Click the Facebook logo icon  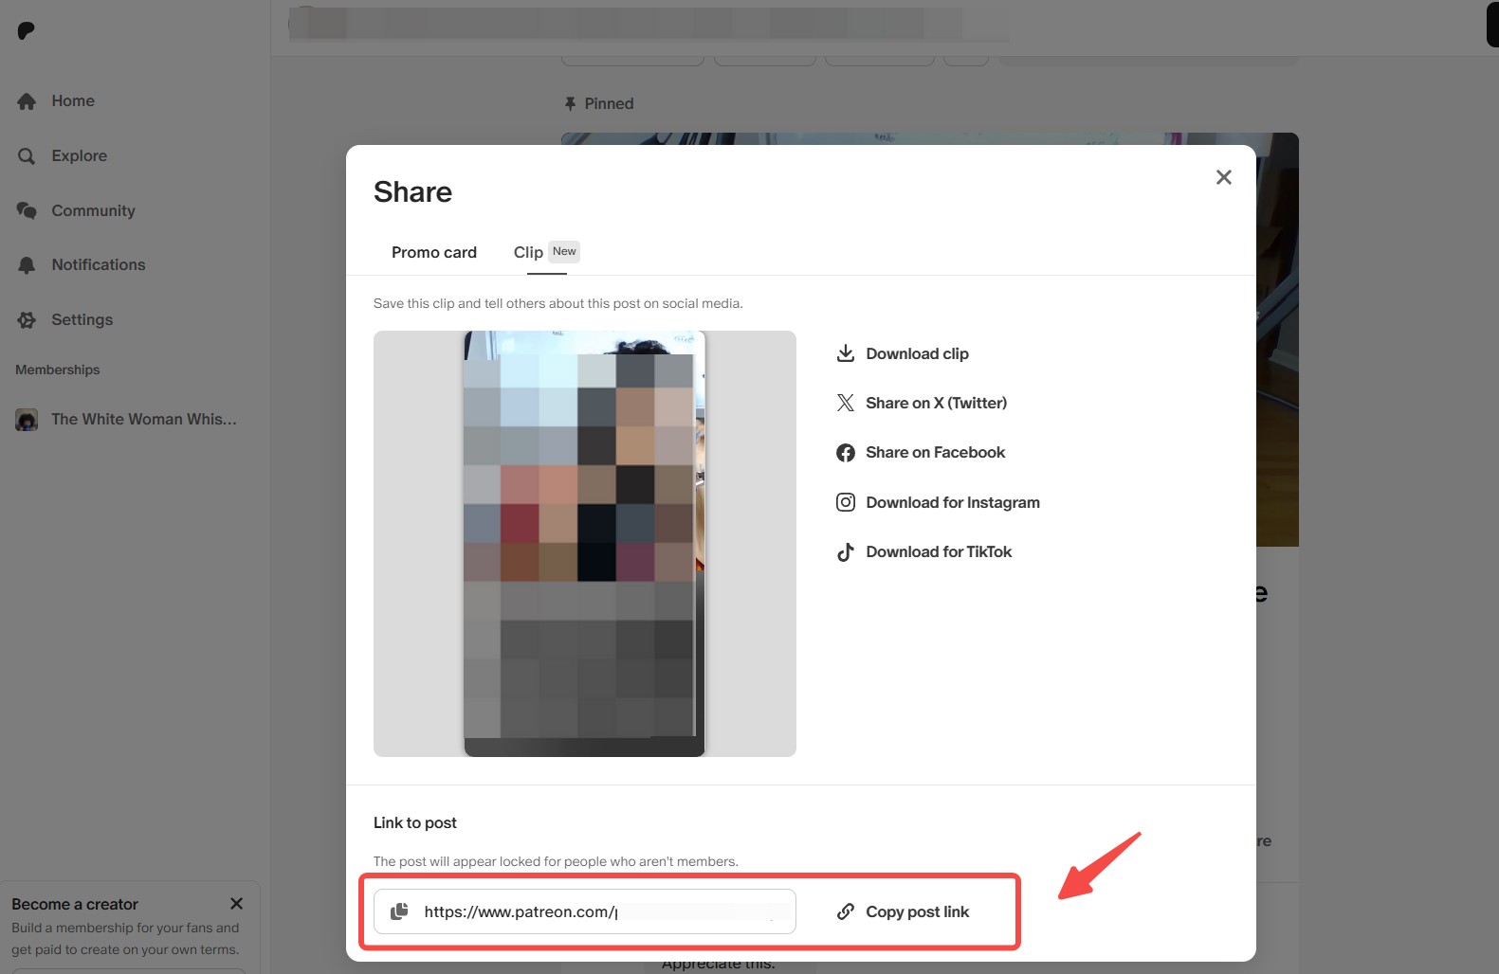pyautogui.click(x=846, y=453)
